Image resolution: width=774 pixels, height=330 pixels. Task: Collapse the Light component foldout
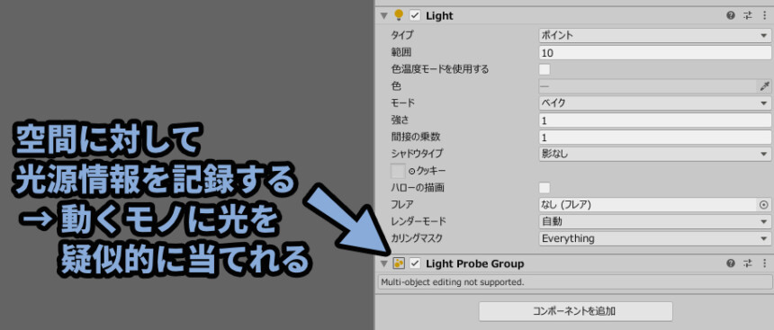[384, 16]
